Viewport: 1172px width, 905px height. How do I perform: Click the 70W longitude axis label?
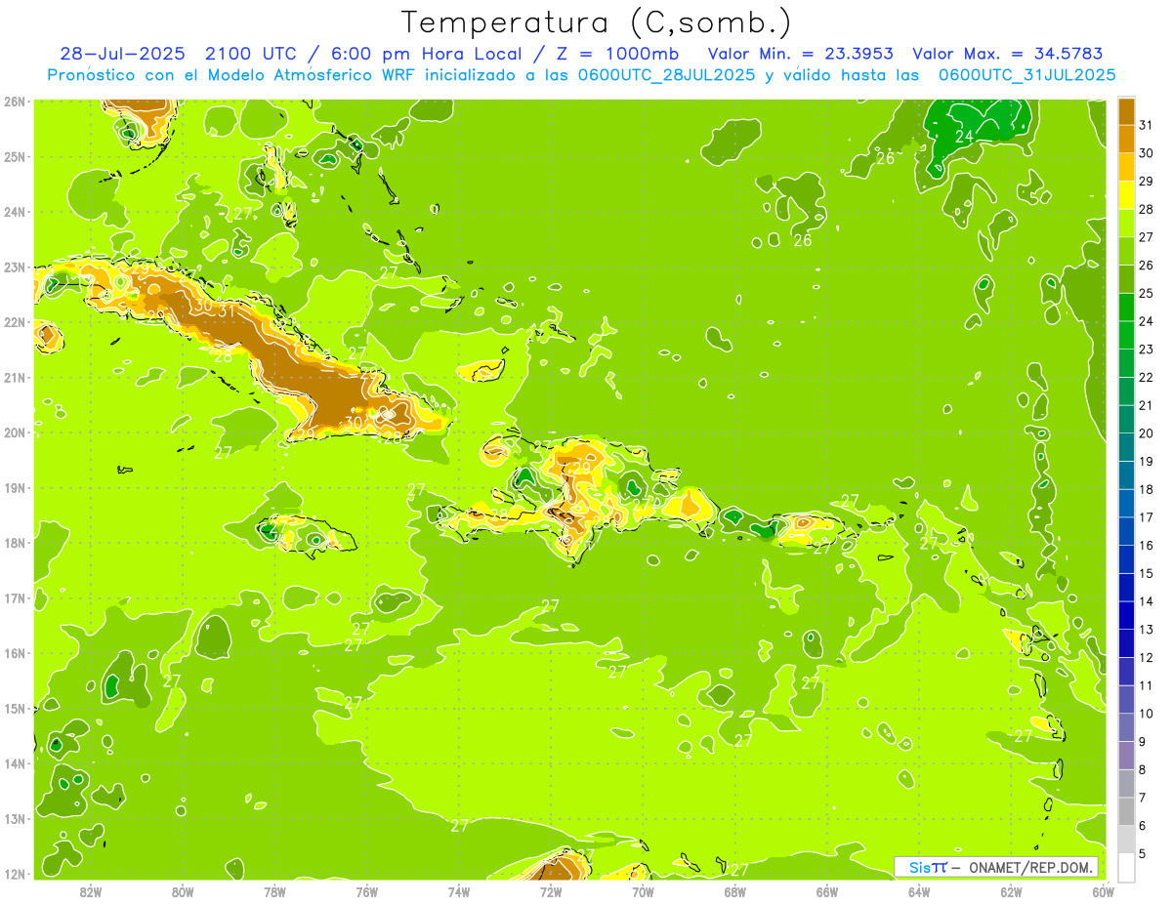coord(643,891)
